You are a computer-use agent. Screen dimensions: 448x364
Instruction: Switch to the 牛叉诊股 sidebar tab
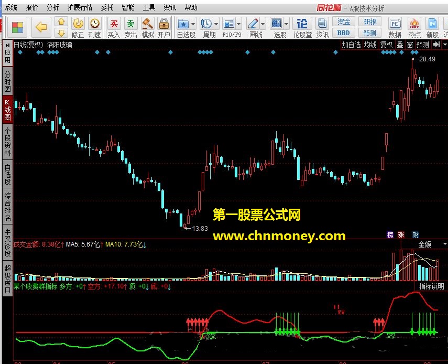coord(7,242)
